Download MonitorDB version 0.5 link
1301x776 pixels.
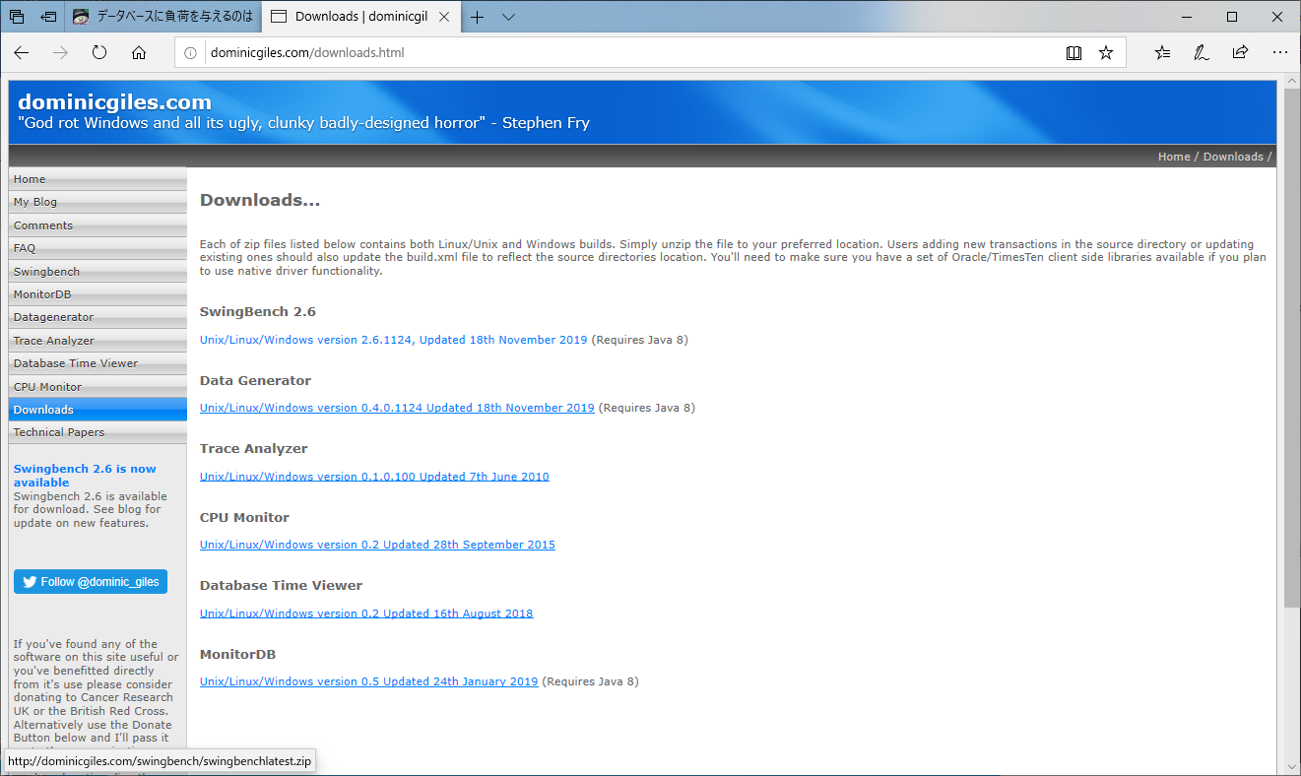(x=369, y=681)
